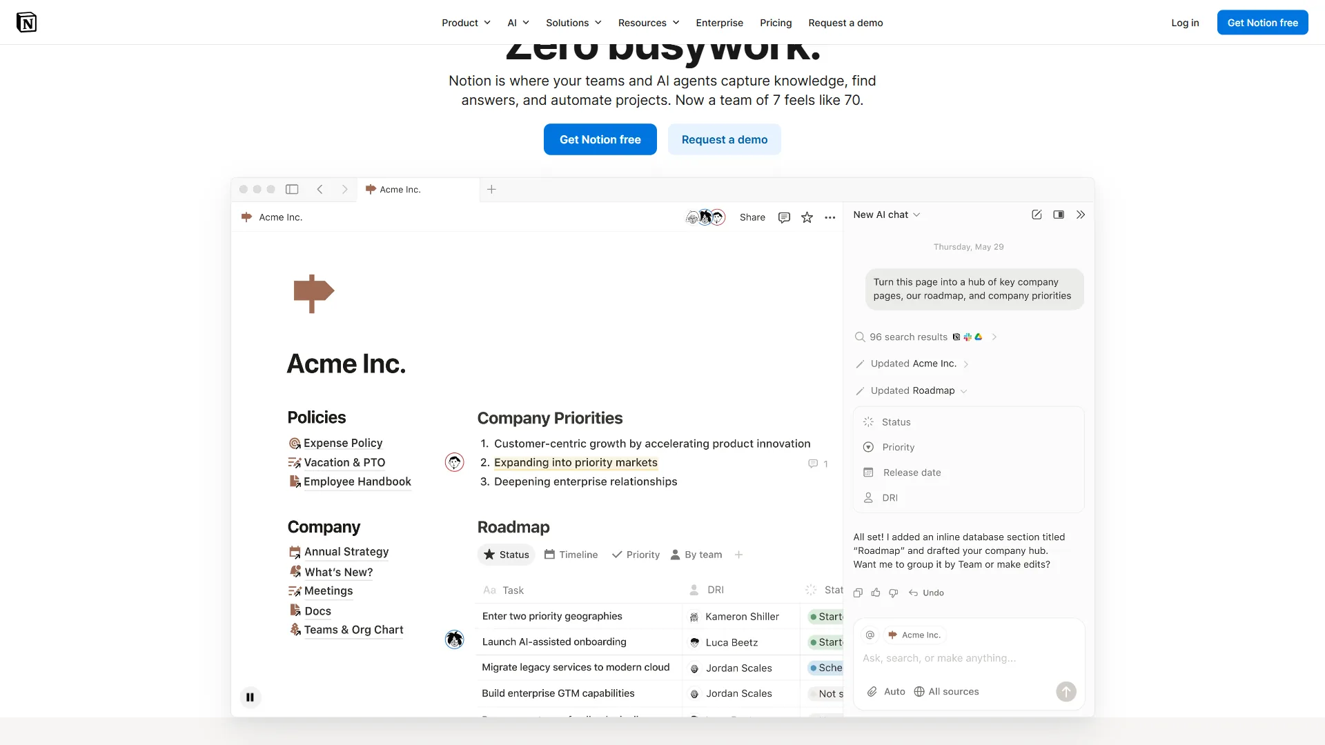Click the Share button

tap(752, 217)
